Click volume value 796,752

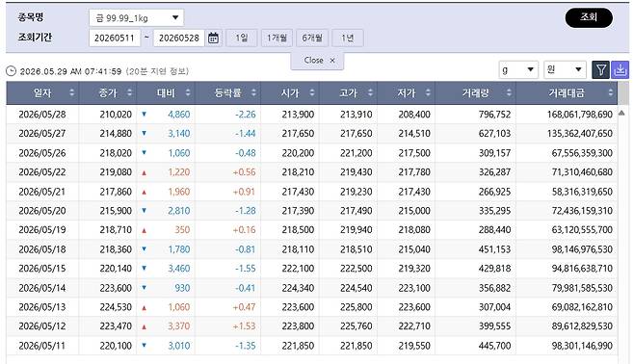495,115
